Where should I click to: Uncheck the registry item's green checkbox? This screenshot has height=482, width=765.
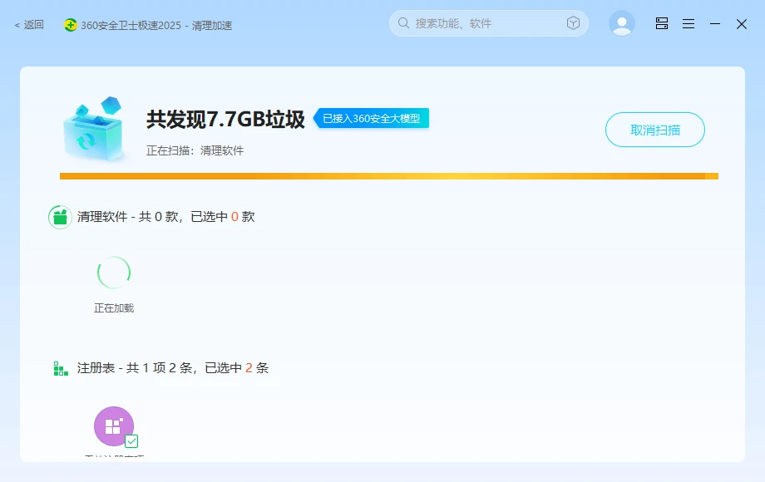coord(131,441)
